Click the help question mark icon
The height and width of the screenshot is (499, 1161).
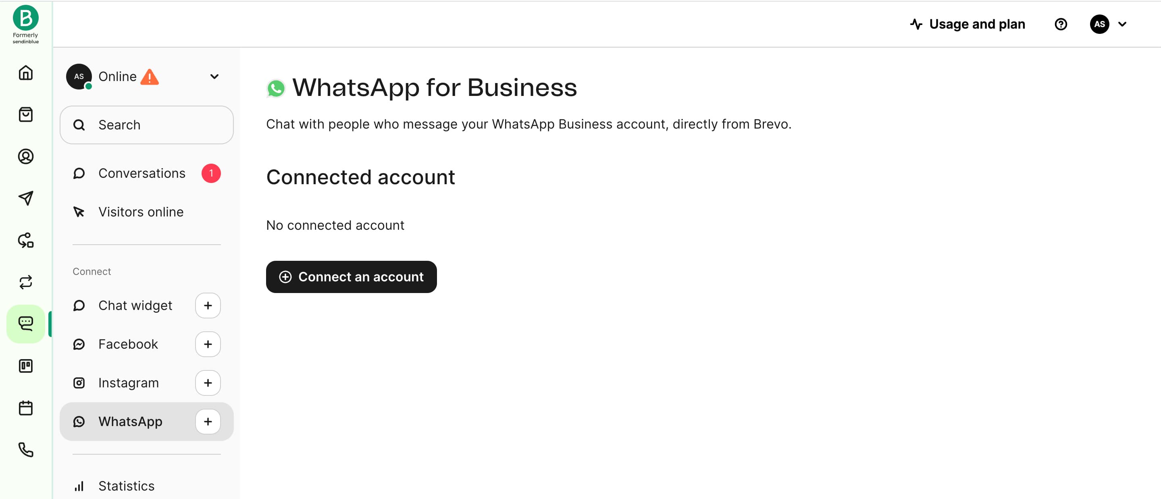(1061, 24)
